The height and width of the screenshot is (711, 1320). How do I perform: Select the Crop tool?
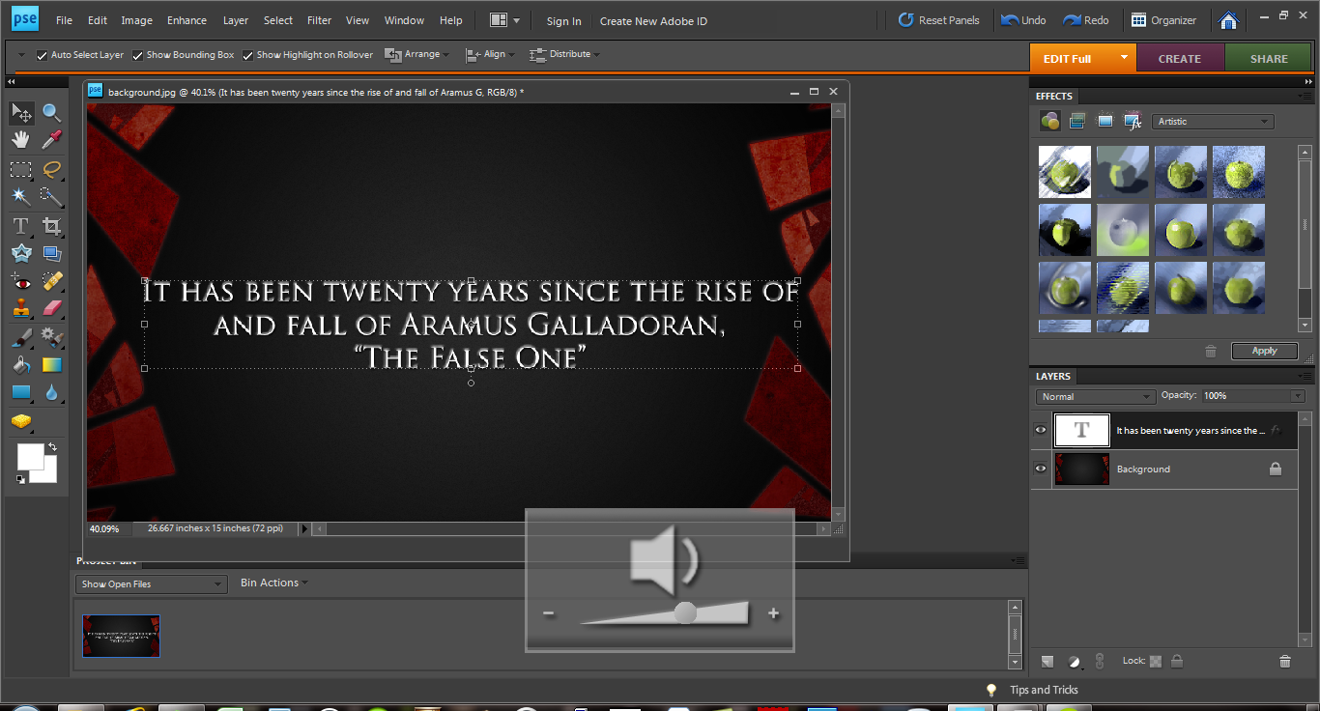tap(51, 226)
